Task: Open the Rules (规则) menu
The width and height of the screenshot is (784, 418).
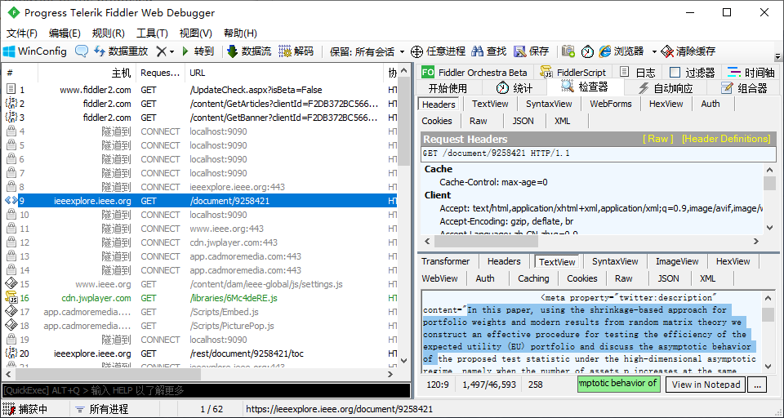Action: [108, 33]
